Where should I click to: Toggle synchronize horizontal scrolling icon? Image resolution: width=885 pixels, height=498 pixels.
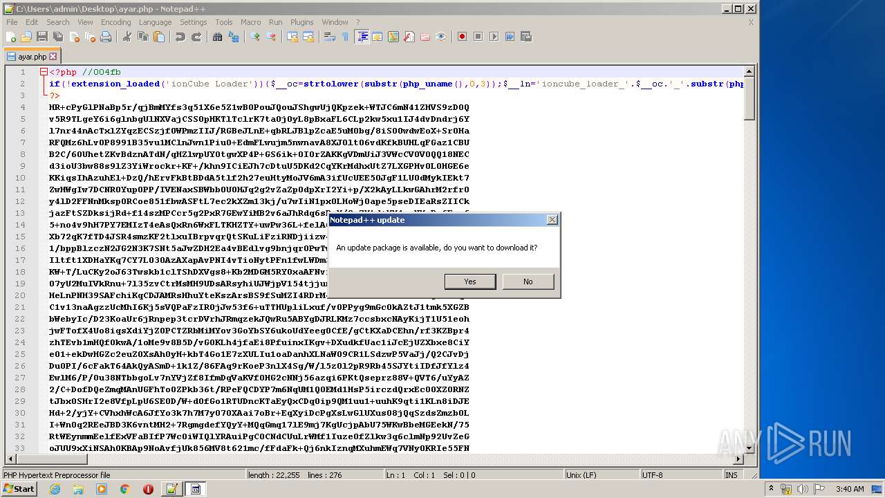pyautogui.click(x=308, y=37)
